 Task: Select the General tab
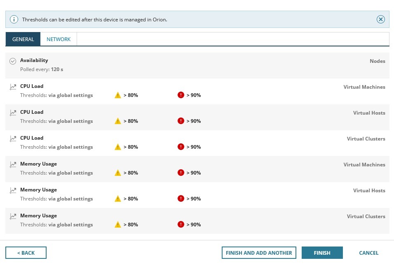click(23, 39)
